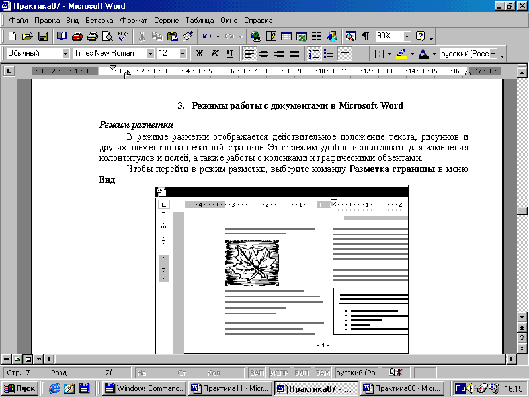
Task: Insert a table
Action: click(x=286, y=36)
